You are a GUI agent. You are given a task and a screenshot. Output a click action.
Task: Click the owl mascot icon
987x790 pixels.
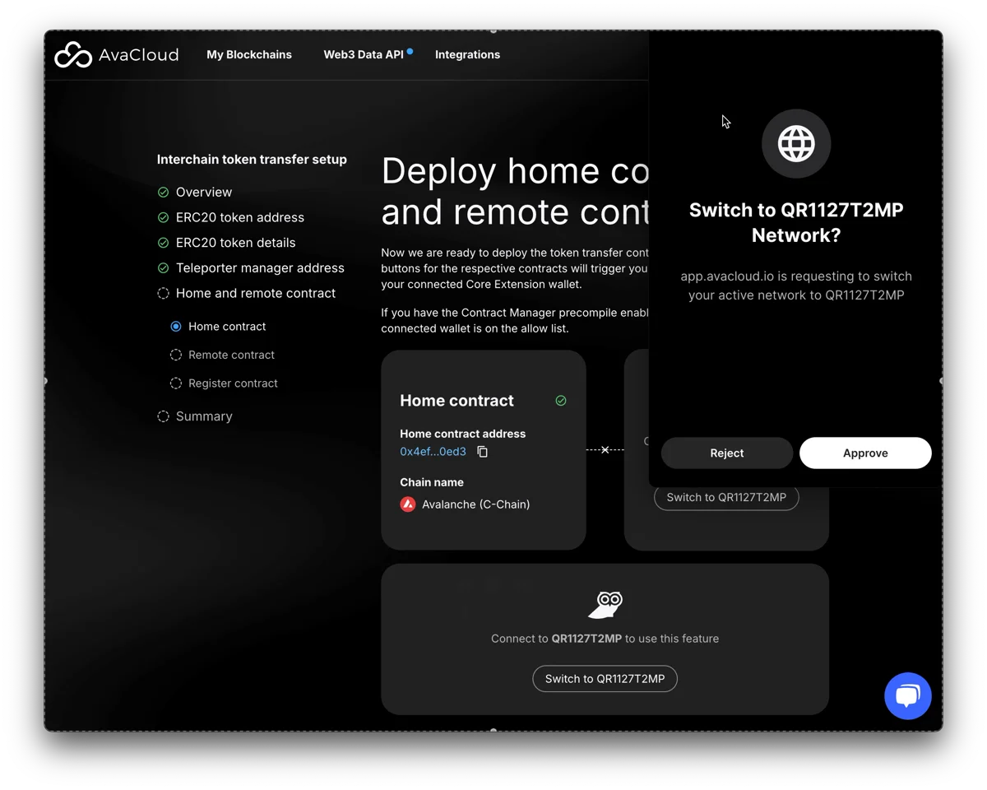pyautogui.click(x=605, y=605)
